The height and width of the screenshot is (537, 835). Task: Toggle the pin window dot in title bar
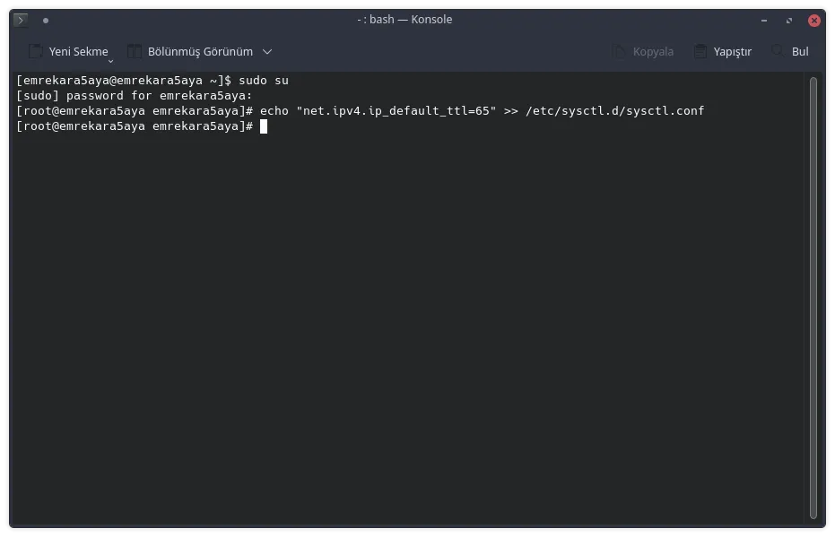click(46, 20)
